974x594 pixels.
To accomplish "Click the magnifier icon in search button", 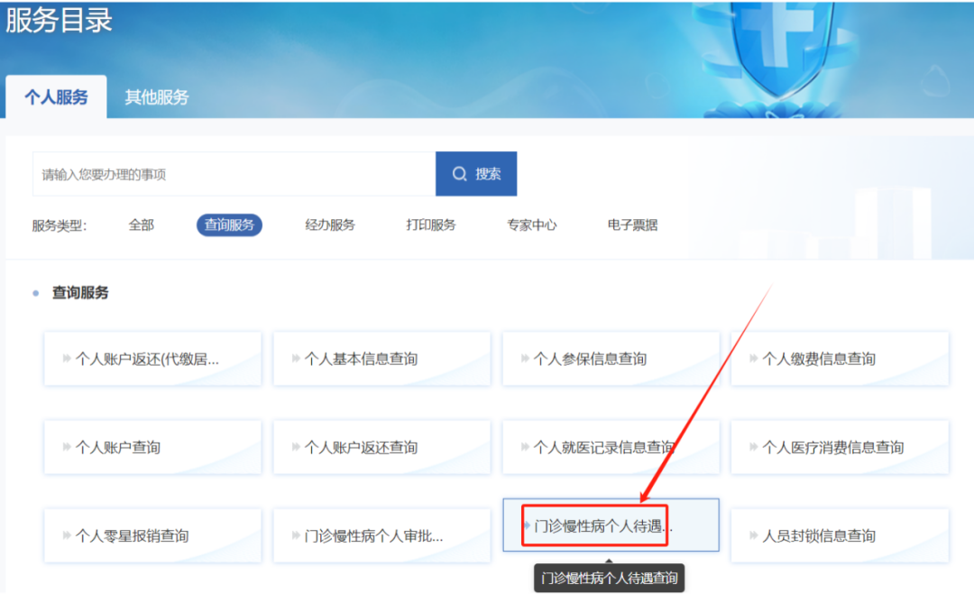I will tap(460, 174).
